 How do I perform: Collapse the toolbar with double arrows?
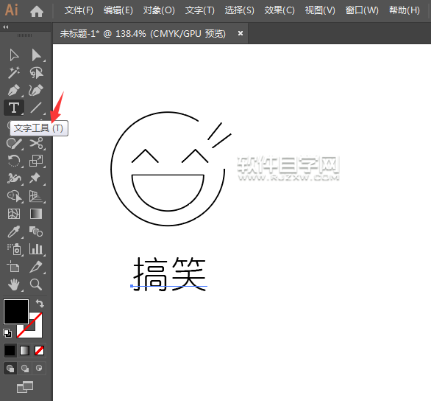5,27
